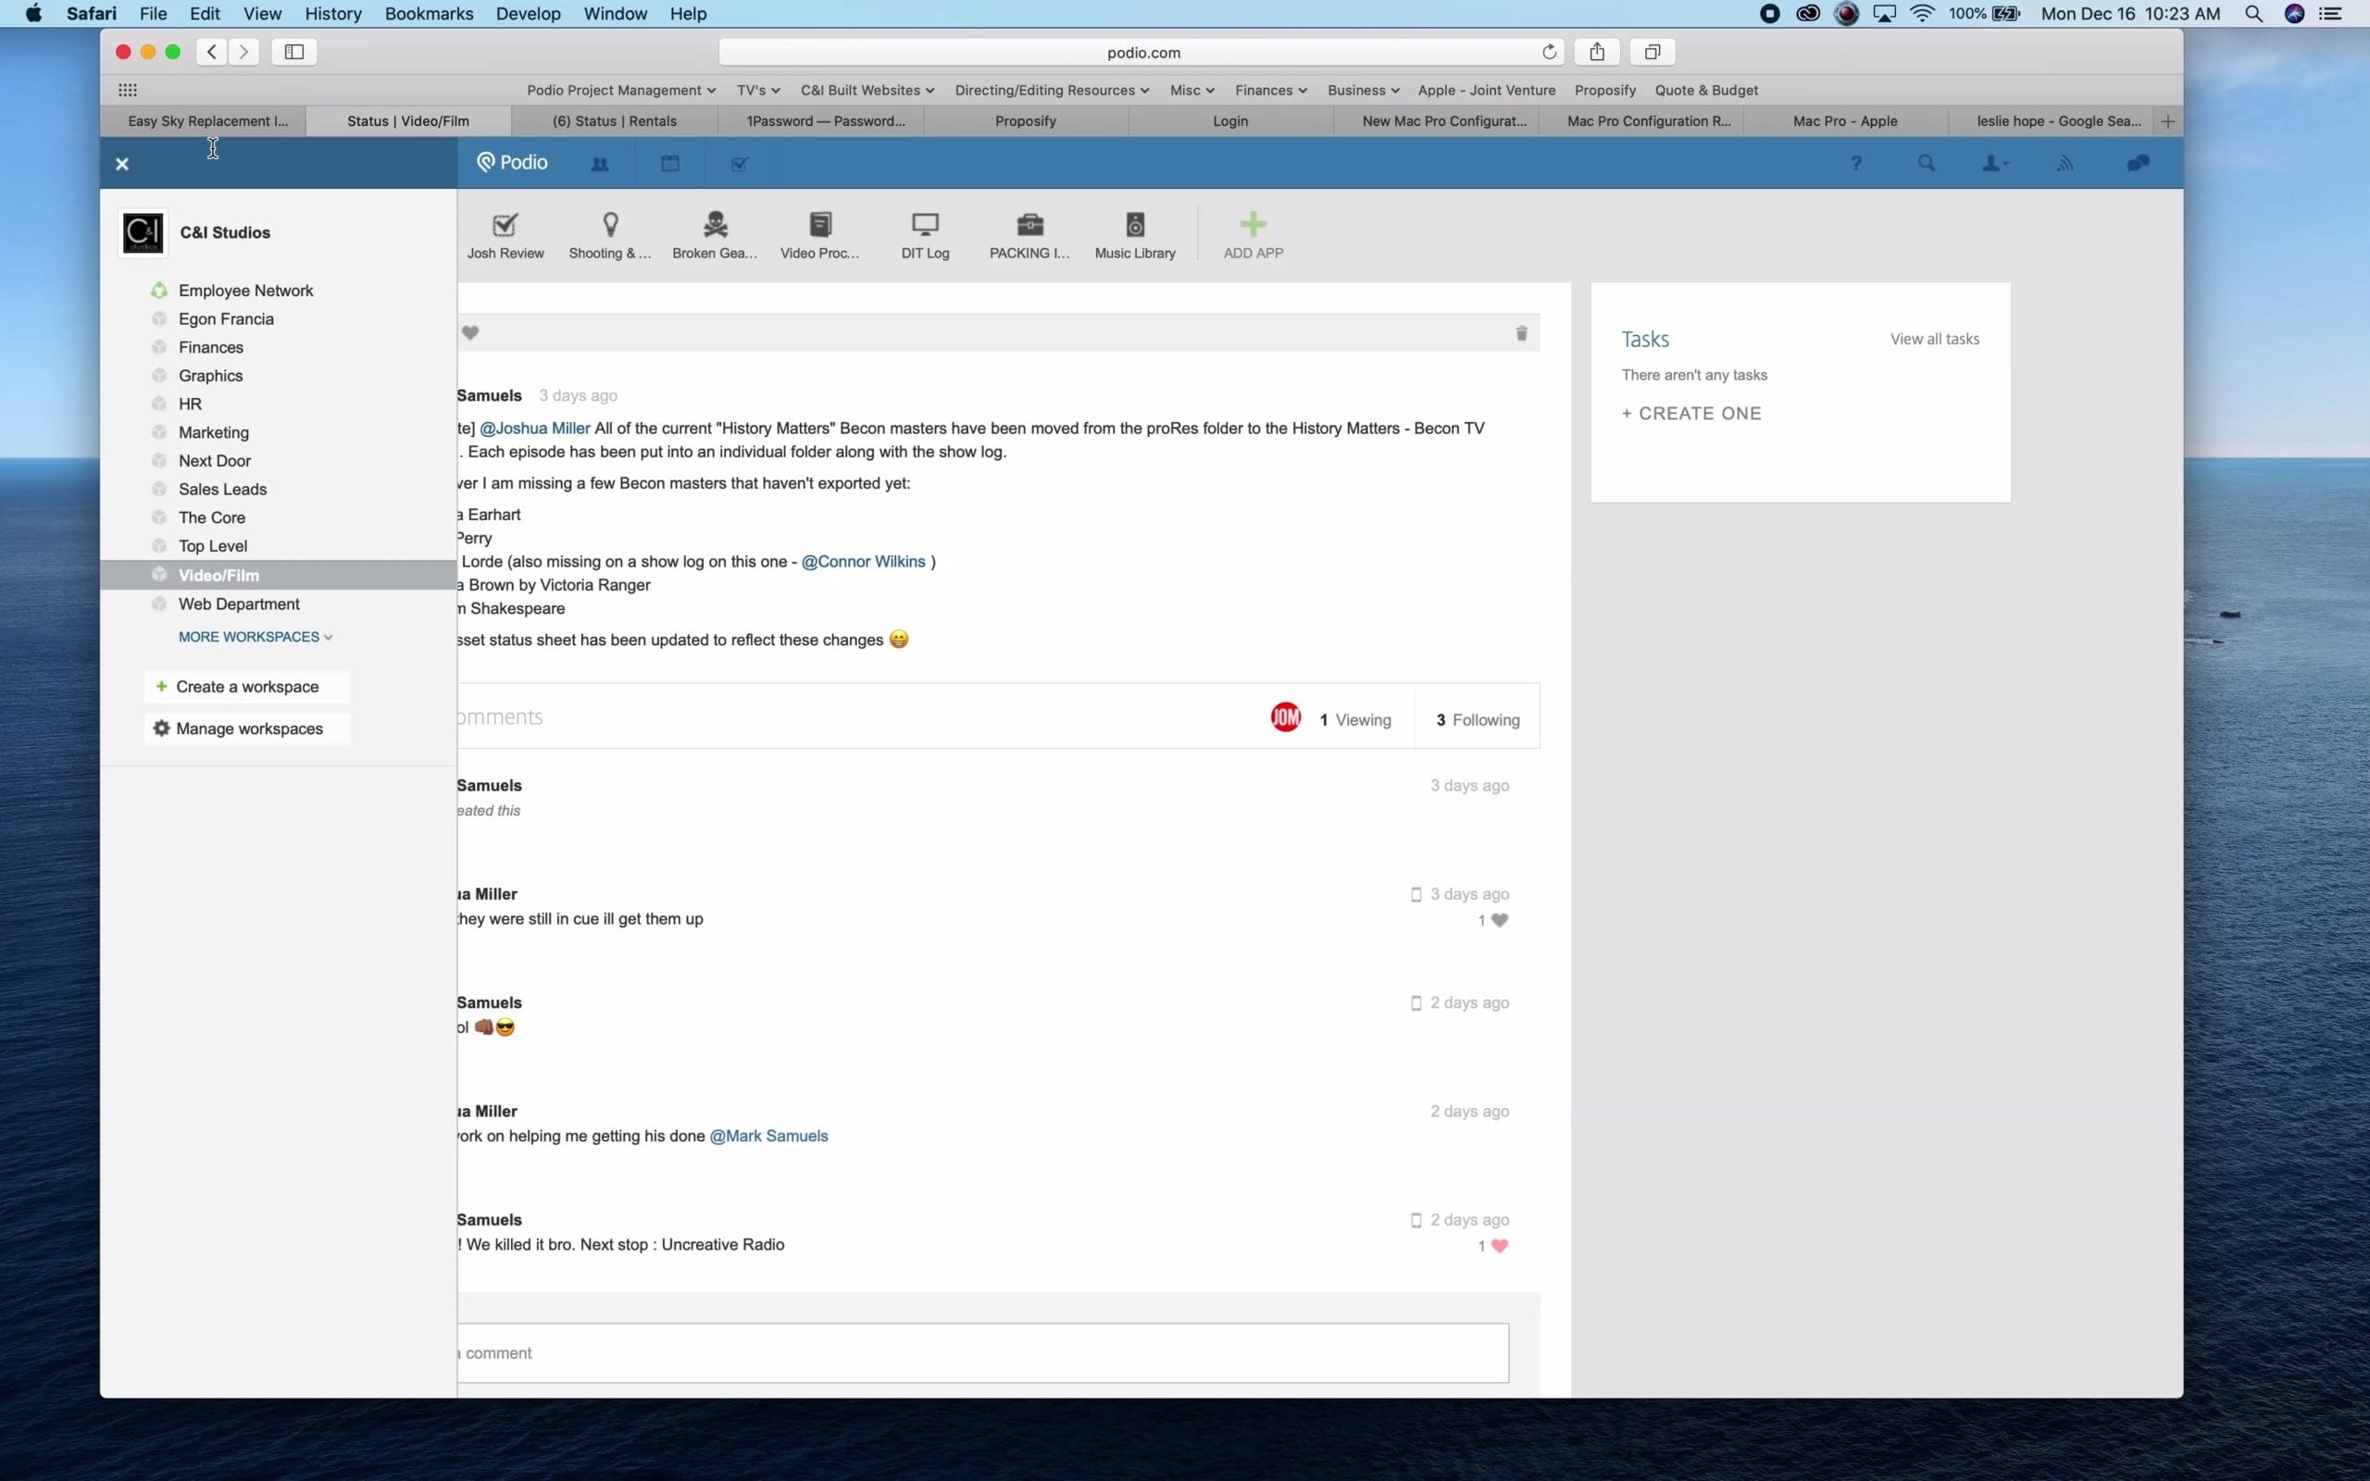Viewport: 2370px width, 1481px height.
Task: Select Web Department workspace
Action: tap(238, 604)
